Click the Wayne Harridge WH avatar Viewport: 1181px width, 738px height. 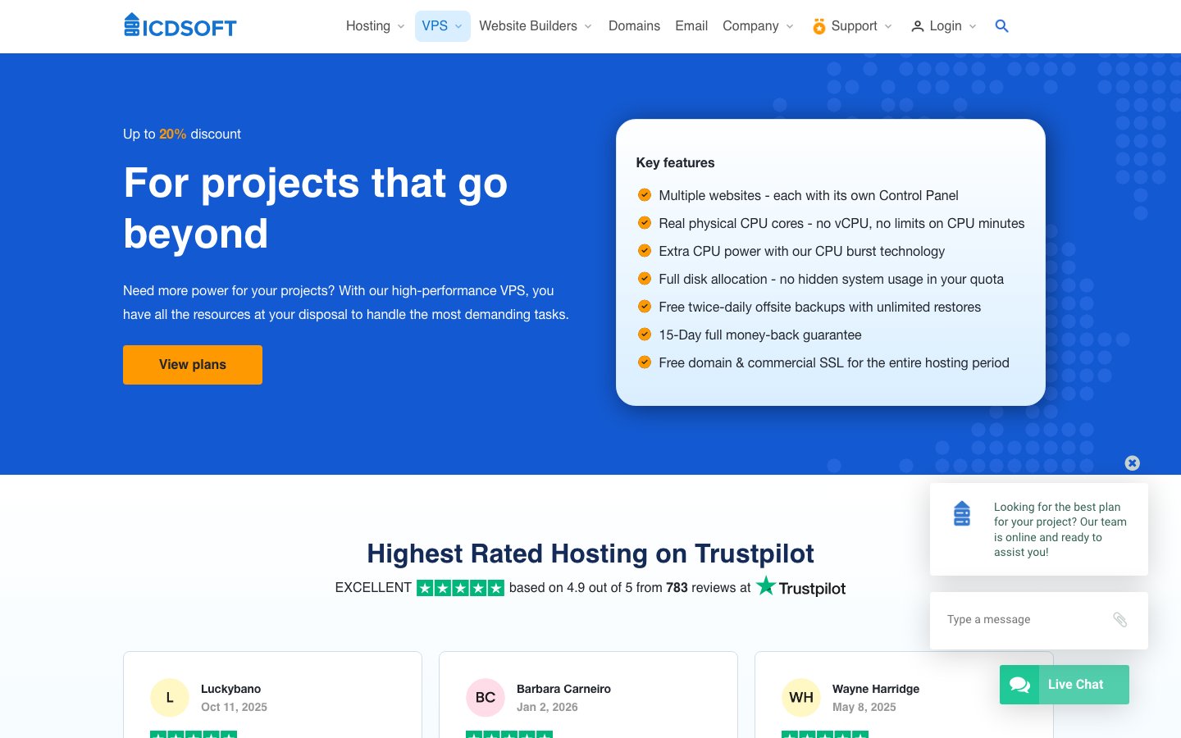click(x=801, y=698)
